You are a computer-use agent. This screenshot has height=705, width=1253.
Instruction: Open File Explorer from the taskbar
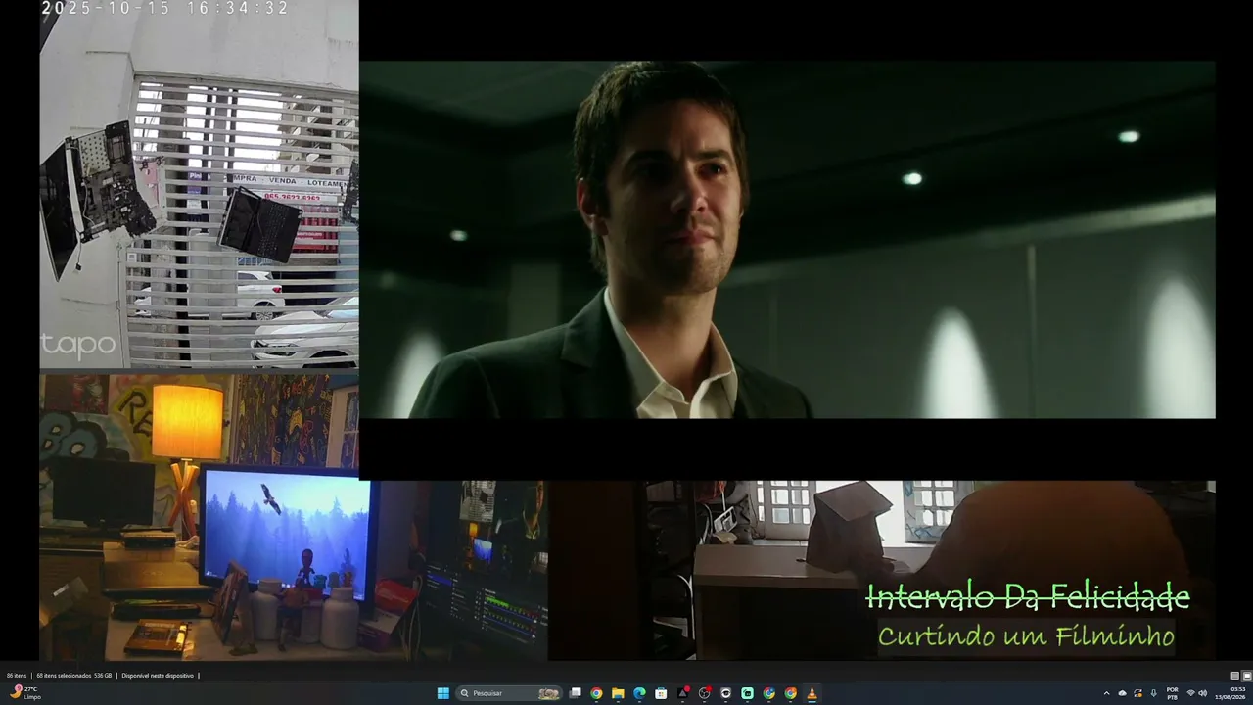coord(618,693)
